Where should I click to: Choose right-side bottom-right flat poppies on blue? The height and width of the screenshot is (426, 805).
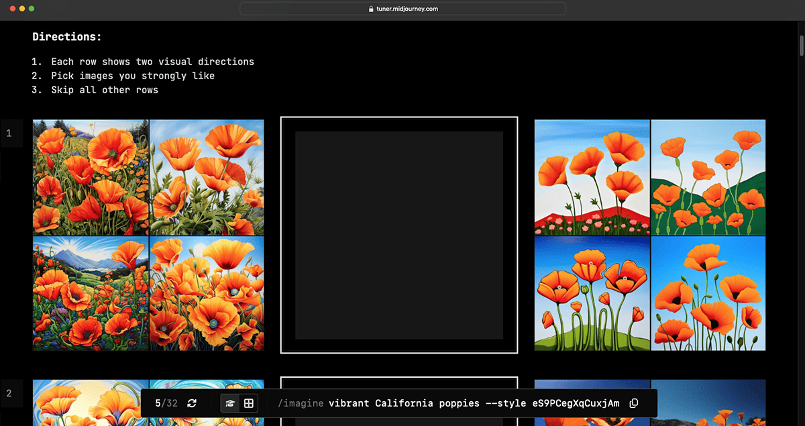[x=708, y=293]
